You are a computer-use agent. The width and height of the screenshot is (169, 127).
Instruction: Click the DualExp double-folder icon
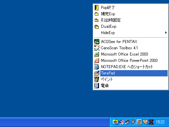(96, 26)
